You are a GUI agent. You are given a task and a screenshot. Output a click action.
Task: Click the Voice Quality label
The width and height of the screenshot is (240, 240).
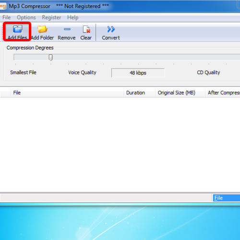click(x=82, y=72)
